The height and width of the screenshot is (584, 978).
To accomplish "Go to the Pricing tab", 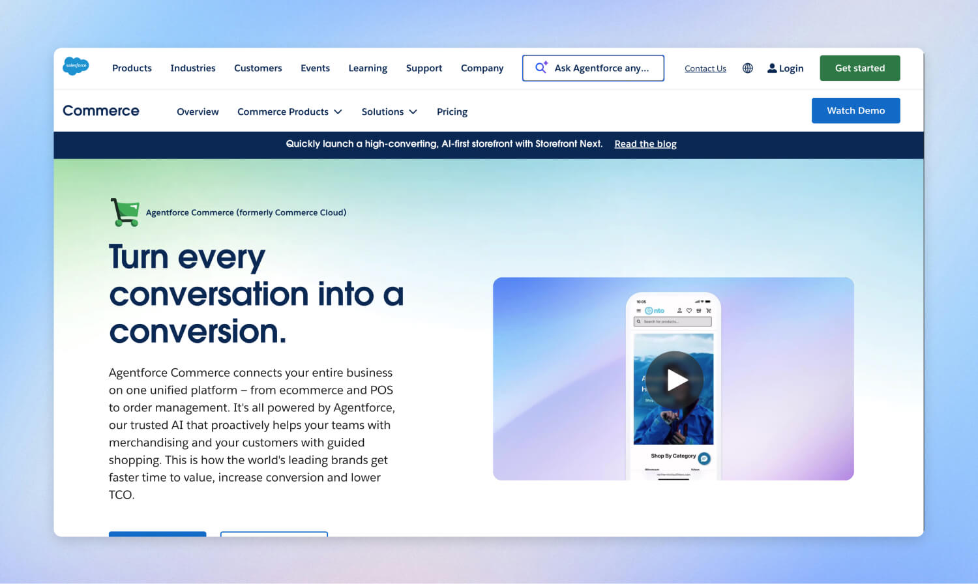I will pyautogui.click(x=452, y=111).
